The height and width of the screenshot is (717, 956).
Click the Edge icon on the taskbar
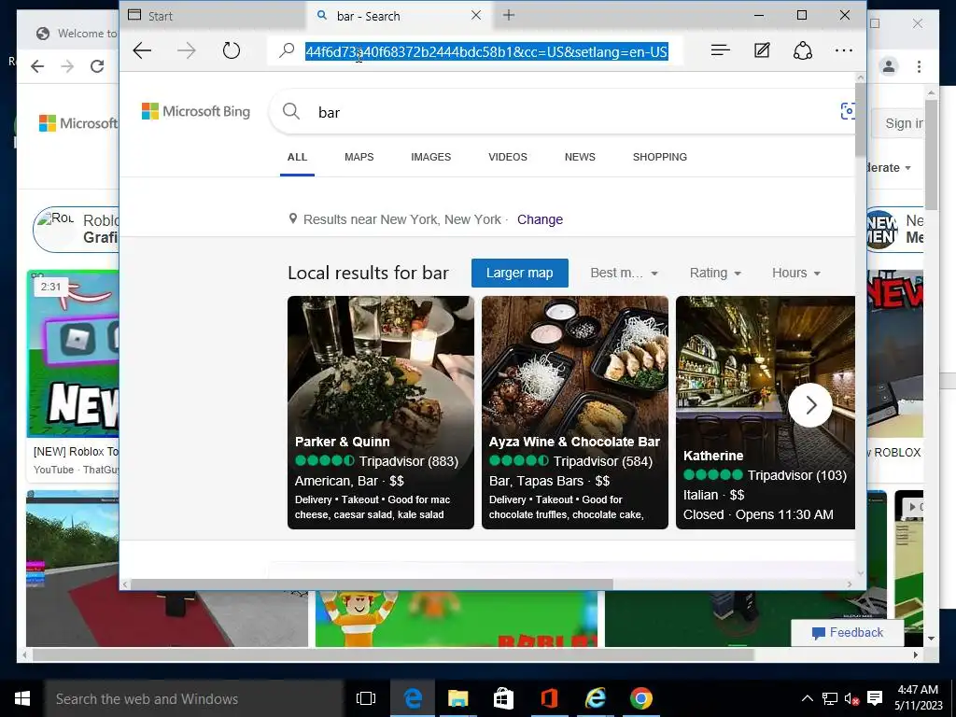[413, 698]
